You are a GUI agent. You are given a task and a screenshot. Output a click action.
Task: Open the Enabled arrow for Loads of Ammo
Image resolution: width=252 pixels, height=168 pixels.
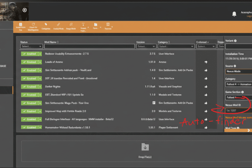[x=40, y=62]
